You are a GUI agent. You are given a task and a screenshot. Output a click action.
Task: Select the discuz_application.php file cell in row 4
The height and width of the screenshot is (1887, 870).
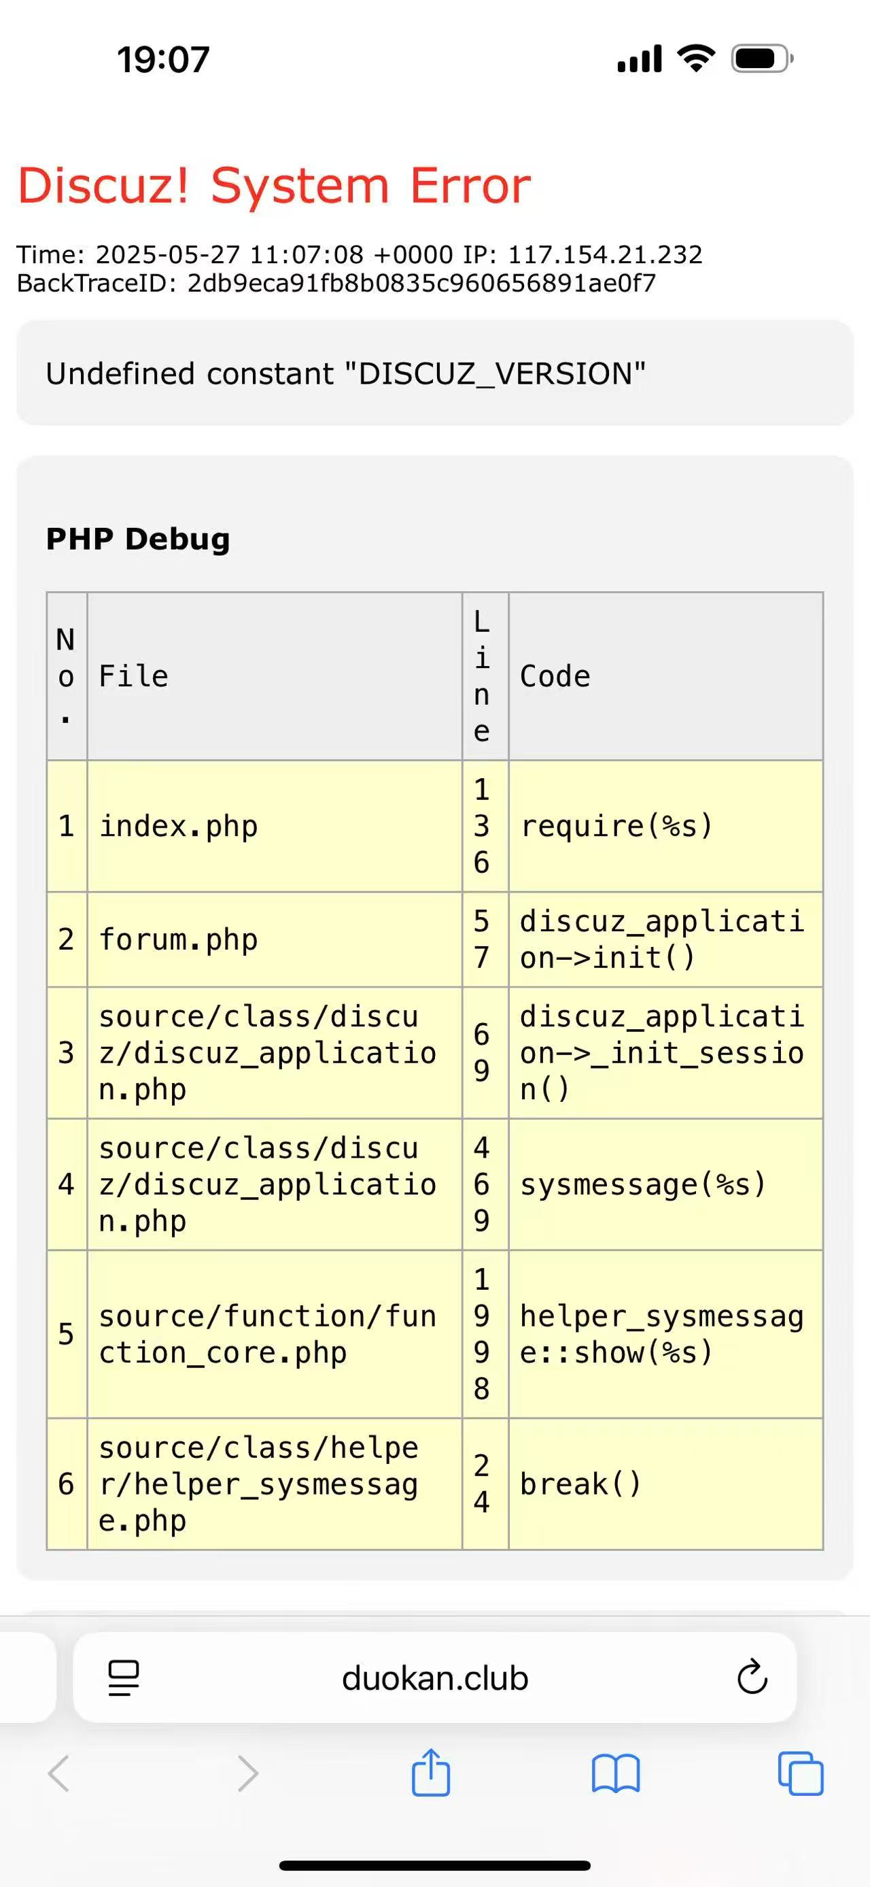pos(275,1184)
